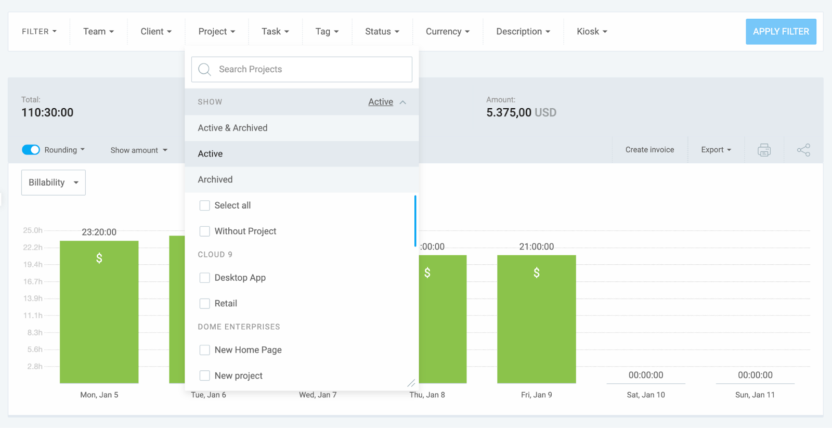Open the Tag filter dropdown

[327, 32]
